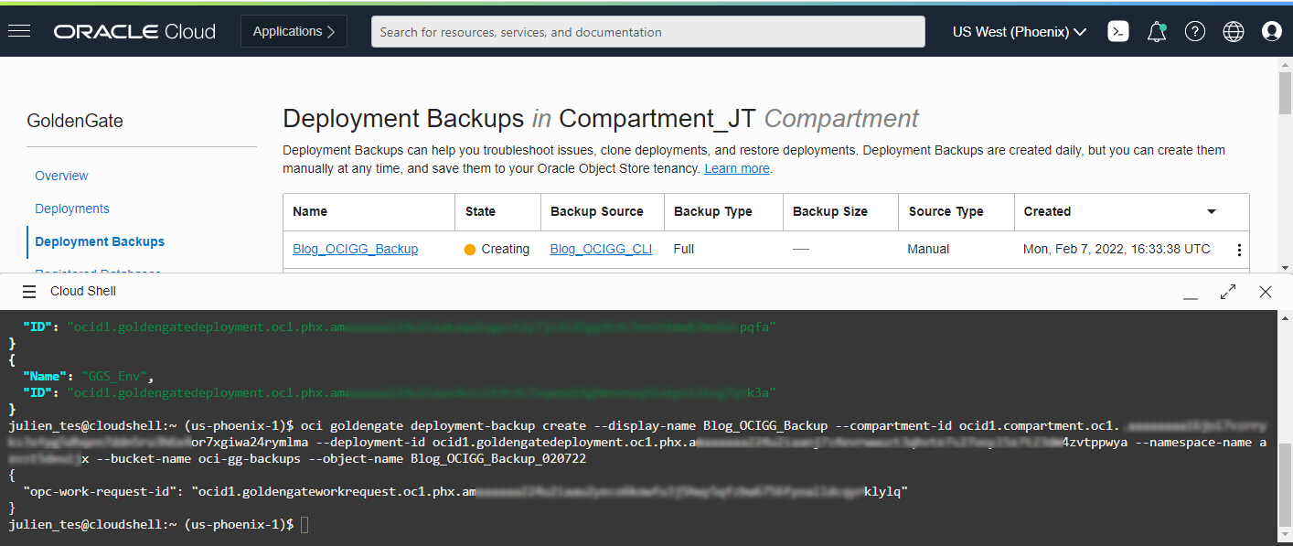Open the Cloud Shell panel hamburger menu
The image size is (1293, 546).
click(29, 291)
